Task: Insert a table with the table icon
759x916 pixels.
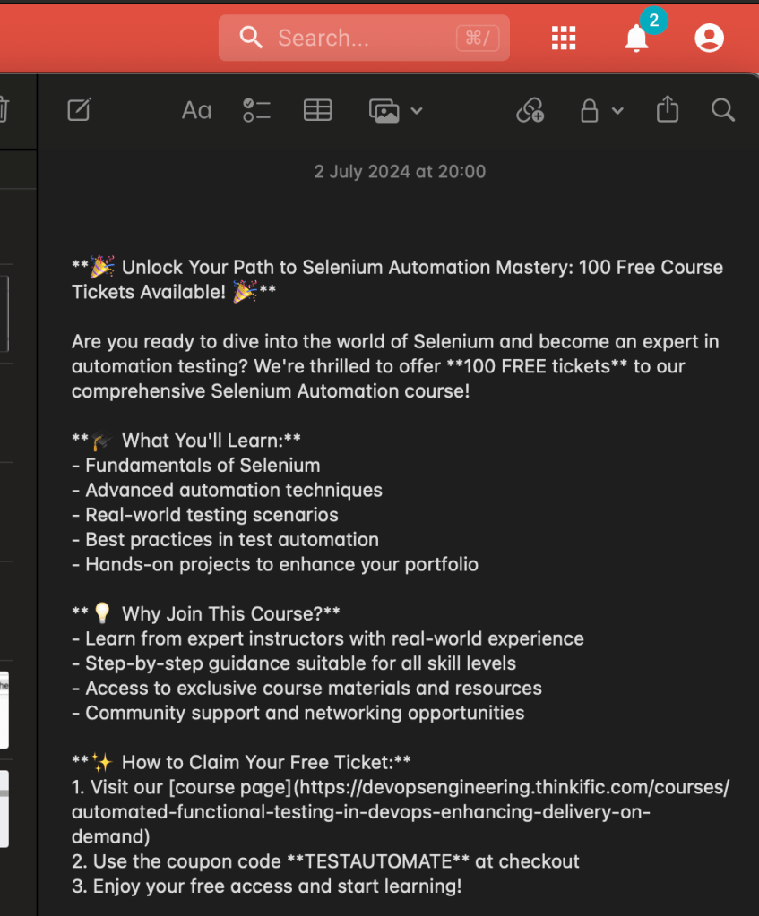Action: [x=317, y=110]
